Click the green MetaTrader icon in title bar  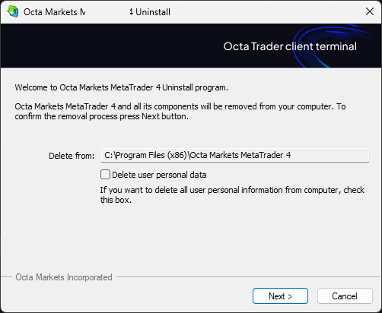(13, 11)
